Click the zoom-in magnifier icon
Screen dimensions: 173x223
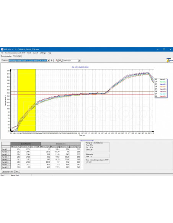click(x=57, y=60)
